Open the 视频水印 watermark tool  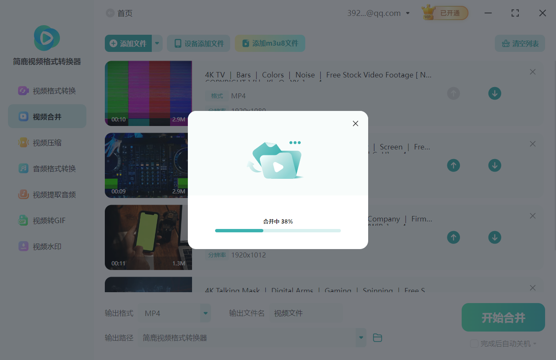pyautogui.click(x=47, y=246)
